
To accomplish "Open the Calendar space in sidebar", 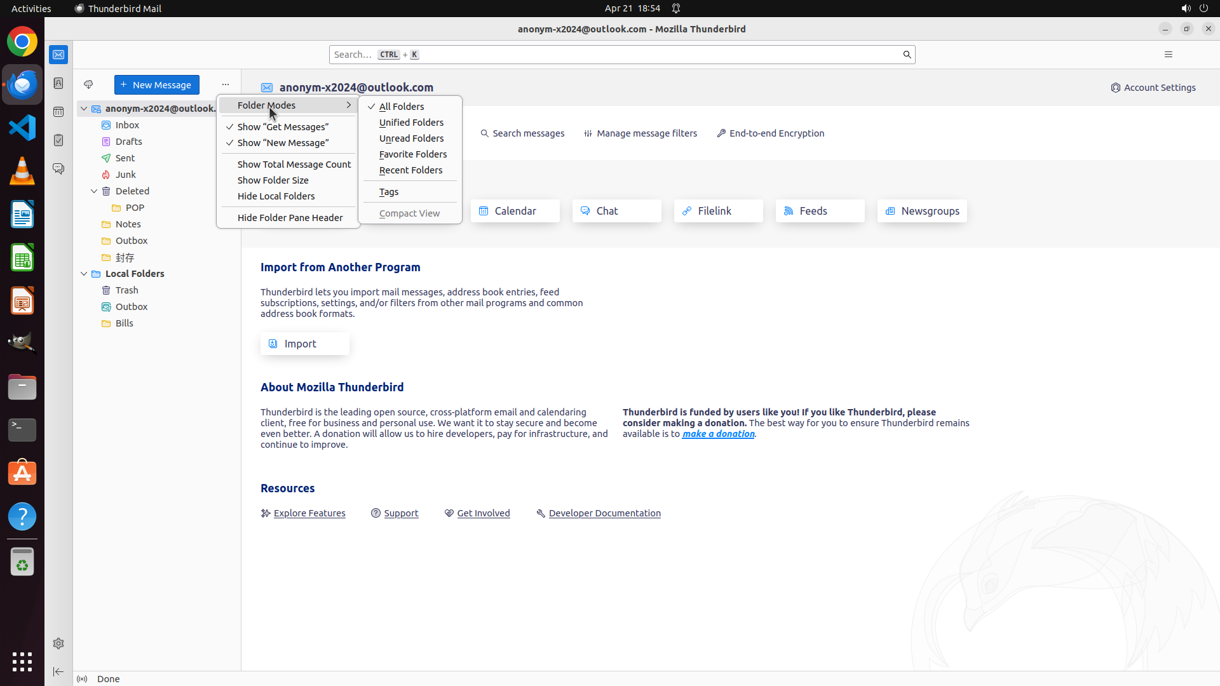I will coord(58,112).
